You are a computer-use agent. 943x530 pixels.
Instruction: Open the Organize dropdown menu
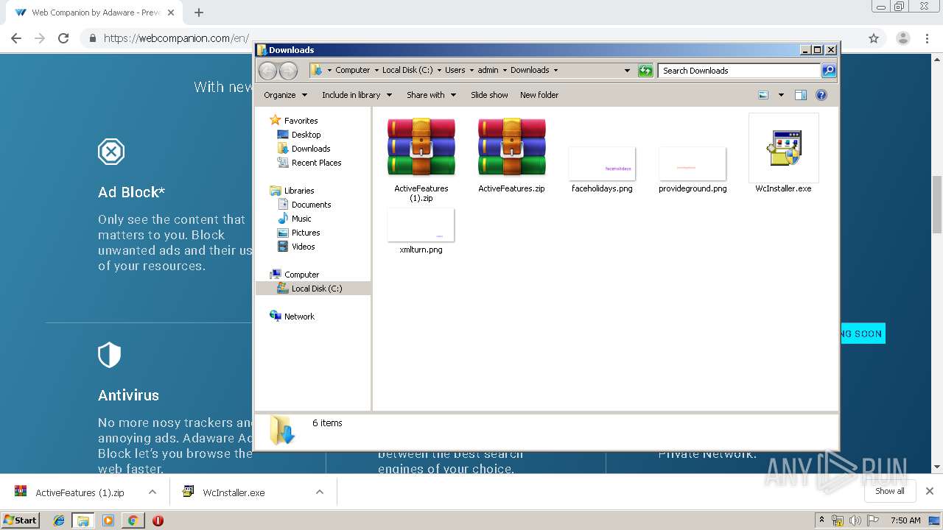click(x=285, y=95)
